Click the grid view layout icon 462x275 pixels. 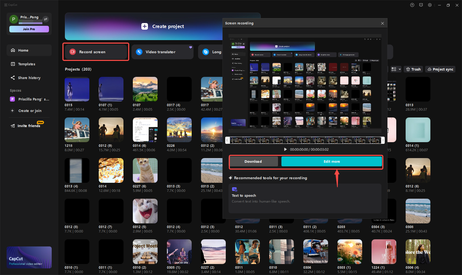pos(394,69)
